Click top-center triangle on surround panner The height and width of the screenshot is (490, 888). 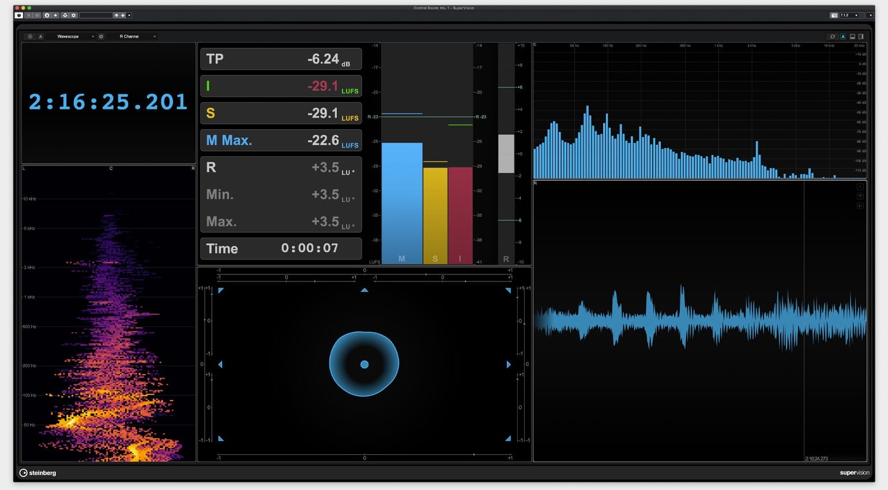(x=364, y=290)
